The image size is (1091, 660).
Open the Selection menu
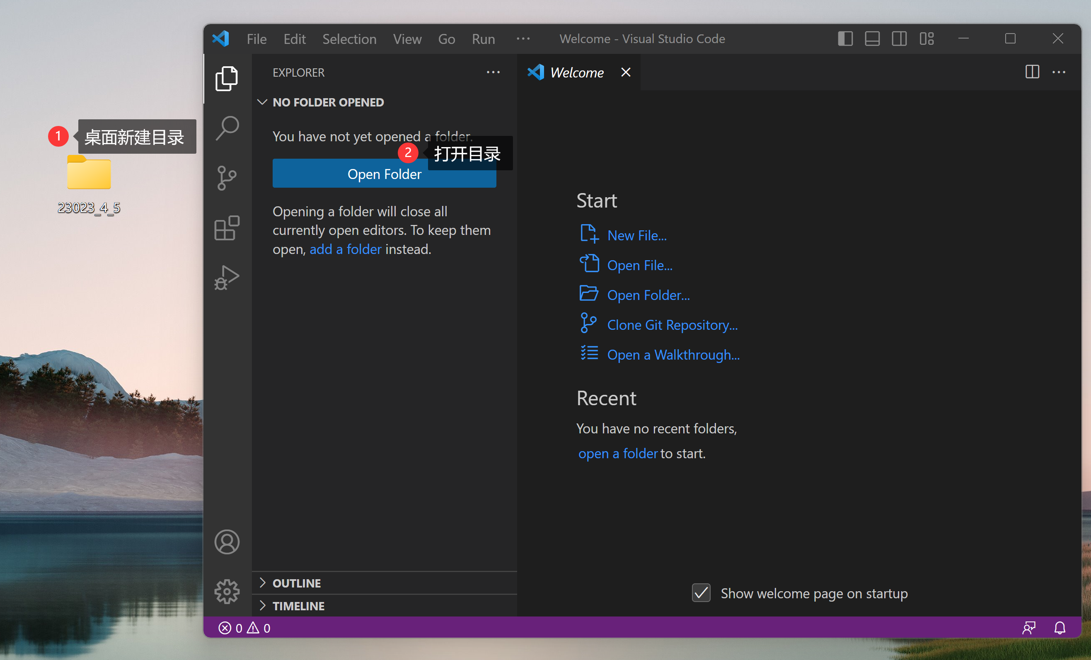click(349, 39)
